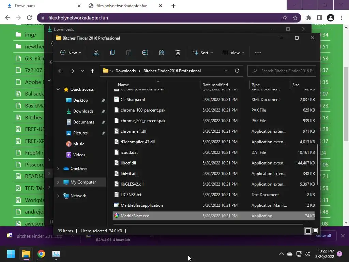Click the web page vertical scrollbar

click(x=346, y=104)
